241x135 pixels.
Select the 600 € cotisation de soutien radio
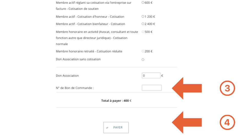(143, 3)
